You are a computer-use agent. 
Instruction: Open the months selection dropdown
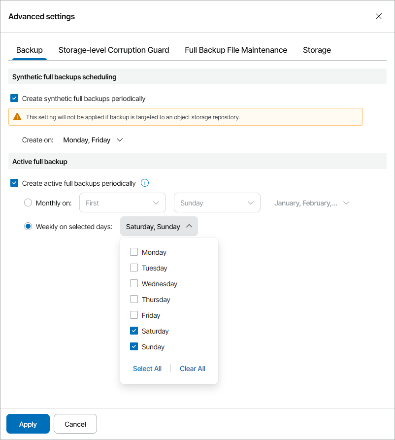(312, 203)
